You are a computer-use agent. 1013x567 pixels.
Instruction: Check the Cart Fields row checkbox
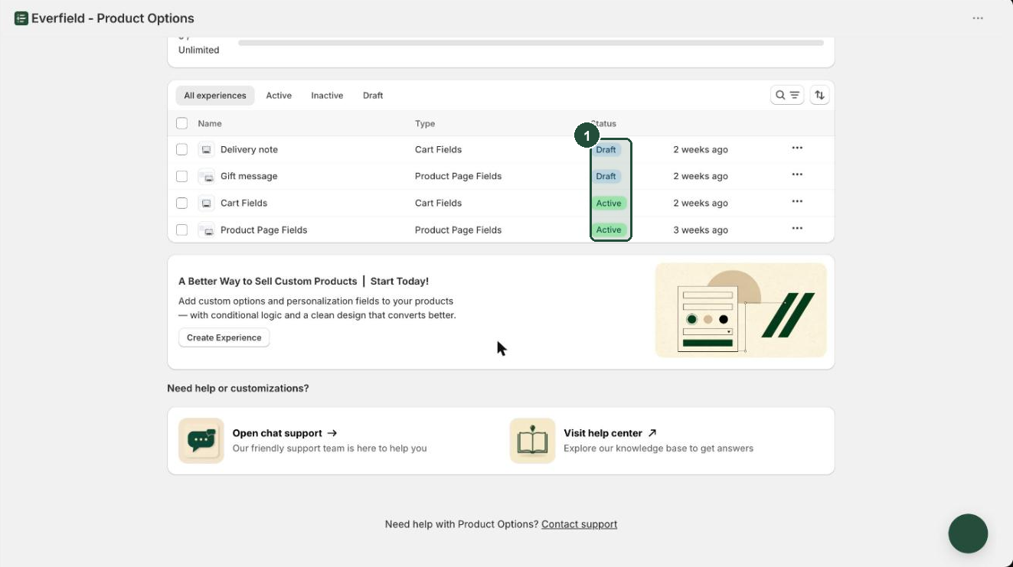coord(181,204)
